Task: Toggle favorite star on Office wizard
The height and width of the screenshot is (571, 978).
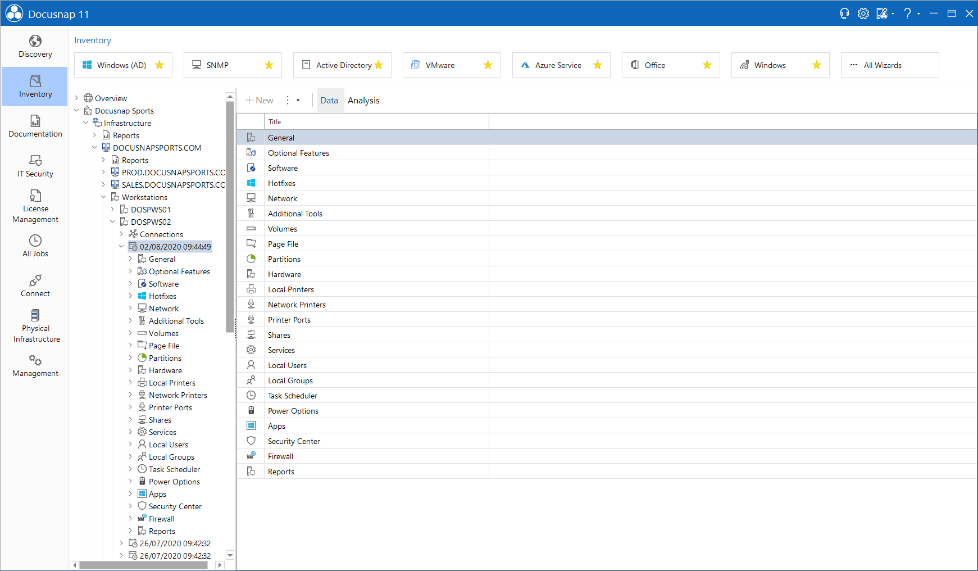Action: click(707, 65)
